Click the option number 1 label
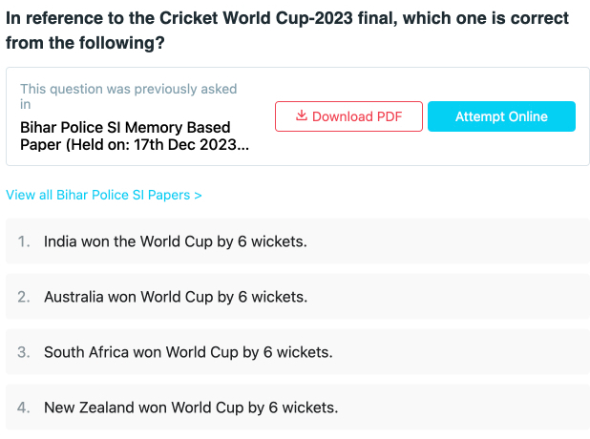 [24, 241]
